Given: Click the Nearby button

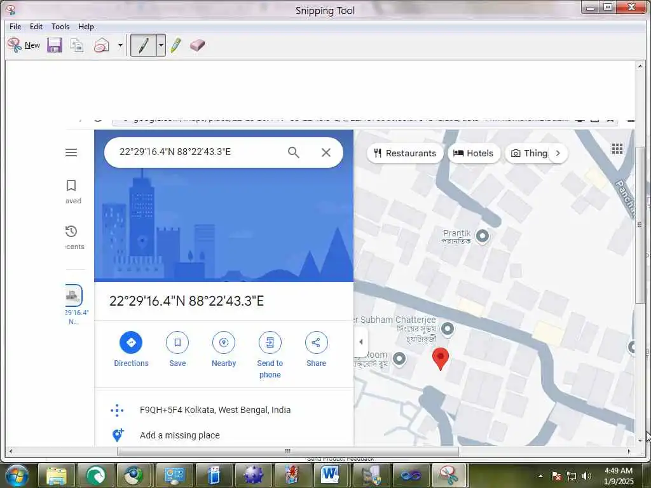Looking at the screenshot, I should [x=224, y=349].
